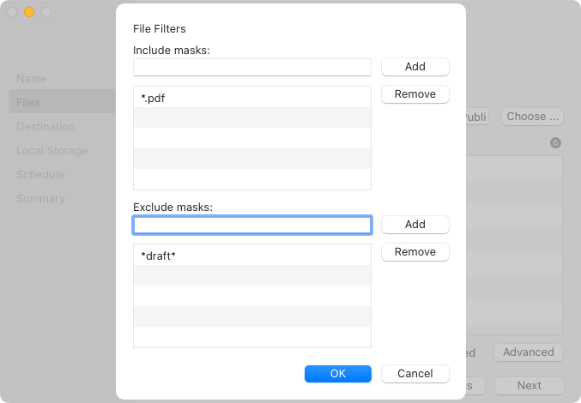Focus the Exclude masks text field
The image size is (581, 403).
point(252,225)
